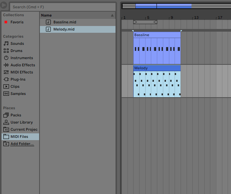231x194 pixels.
Task: Select the loop brace body
Action: [145, 22]
